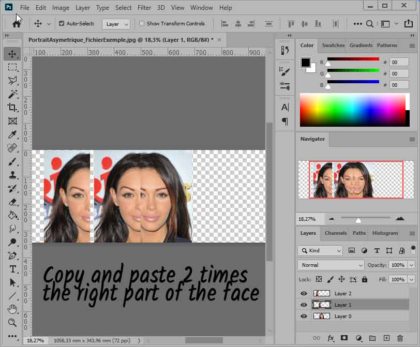Open the Filter menu
Image resolution: width=420 pixels, height=347 pixels.
[x=144, y=8]
